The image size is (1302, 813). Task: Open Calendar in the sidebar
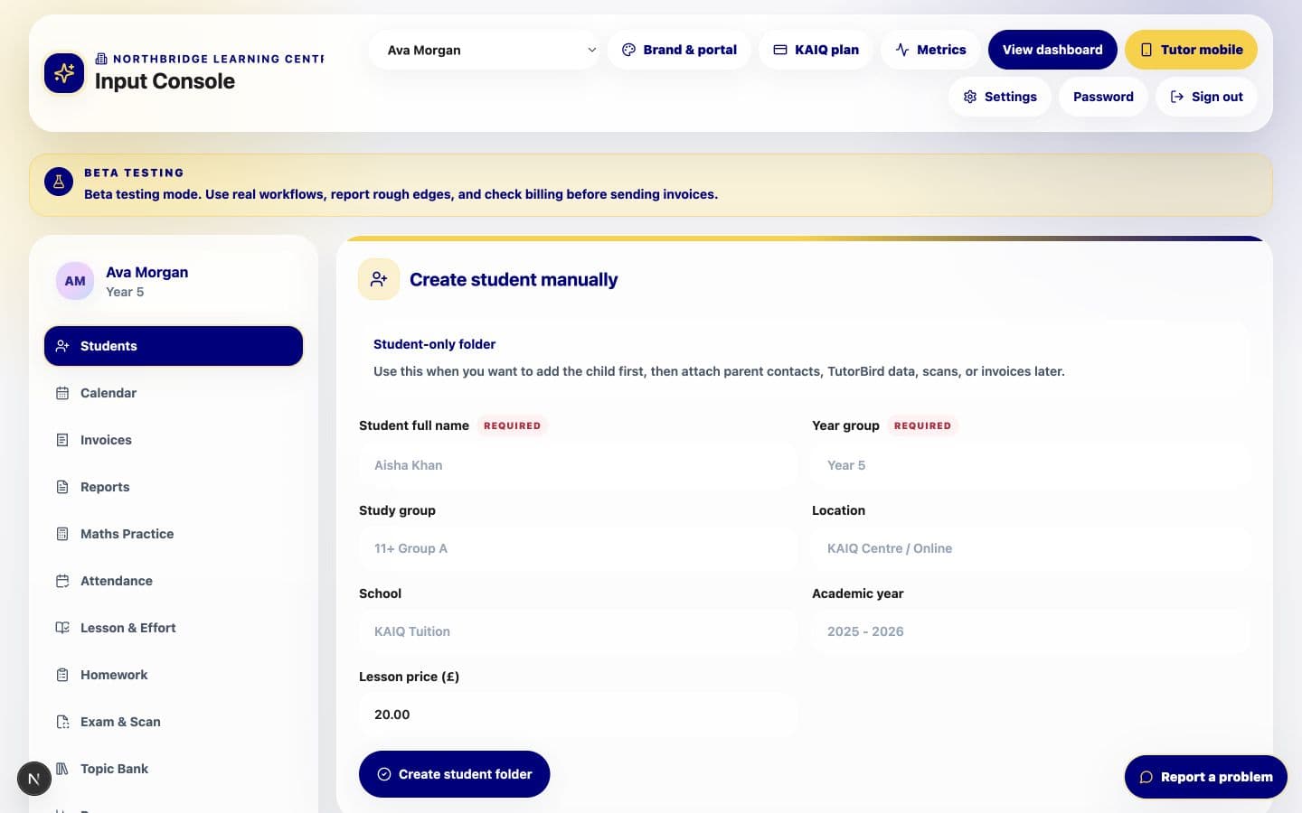pyautogui.click(x=174, y=393)
